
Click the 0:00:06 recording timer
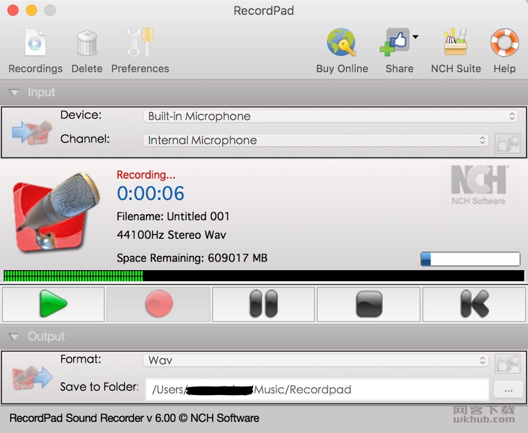coord(150,193)
